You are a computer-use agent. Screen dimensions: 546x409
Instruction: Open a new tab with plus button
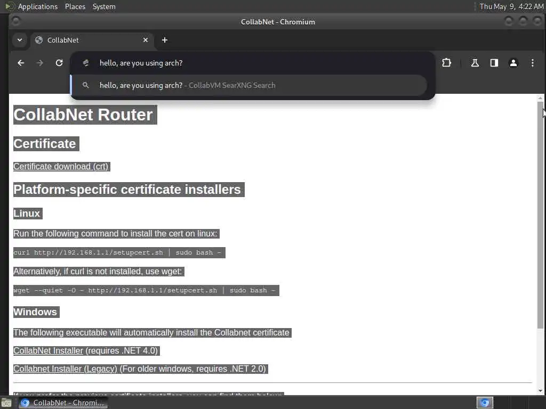pos(165,40)
